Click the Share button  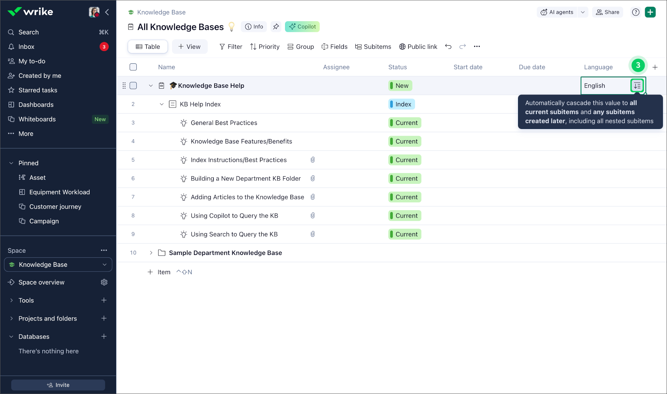[608, 12]
